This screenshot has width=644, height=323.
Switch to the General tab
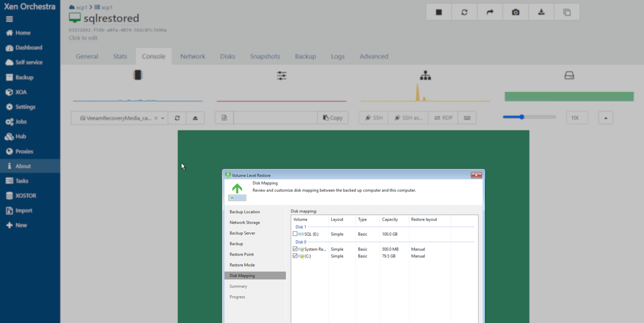point(87,57)
